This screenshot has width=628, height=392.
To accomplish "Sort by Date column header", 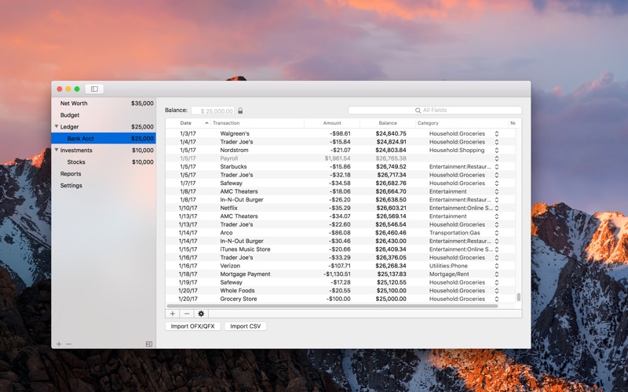I will coord(188,123).
